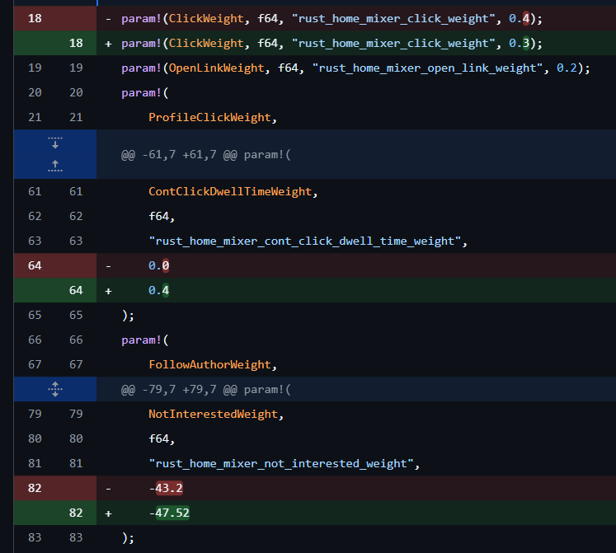Expand hidden lines at the @@ -79,7 hunk

pyautogui.click(x=55, y=389)
